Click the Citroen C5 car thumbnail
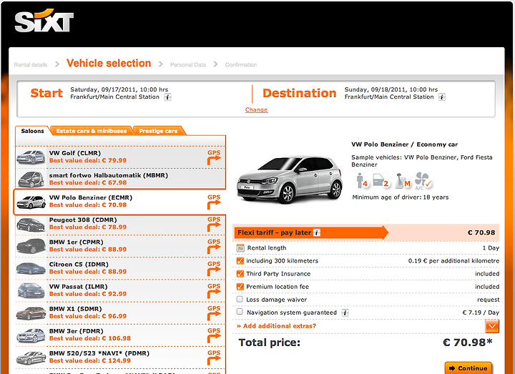This screenshot has width=515, height=374. pos(31,268)
